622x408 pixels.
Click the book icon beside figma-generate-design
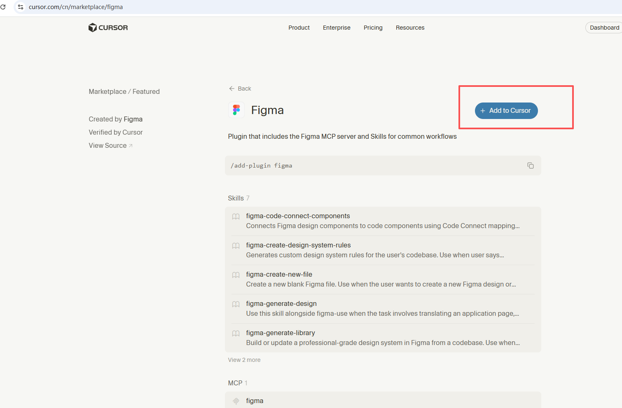pyautogui.click(x=236, y=304)
